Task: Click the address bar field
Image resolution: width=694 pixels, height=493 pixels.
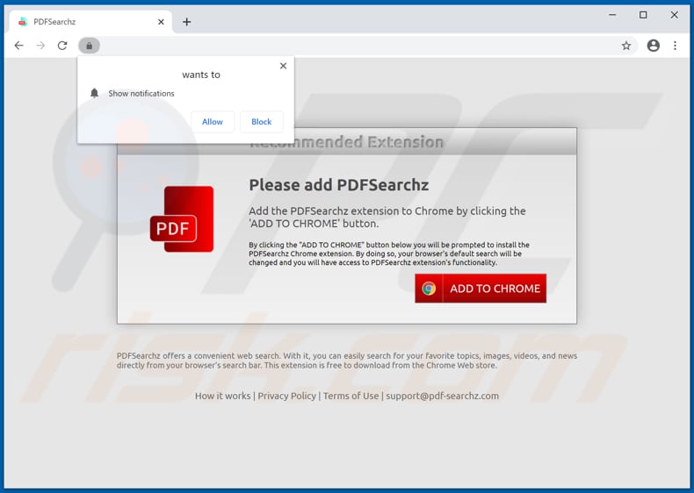Action: click(x=358, y=46)
